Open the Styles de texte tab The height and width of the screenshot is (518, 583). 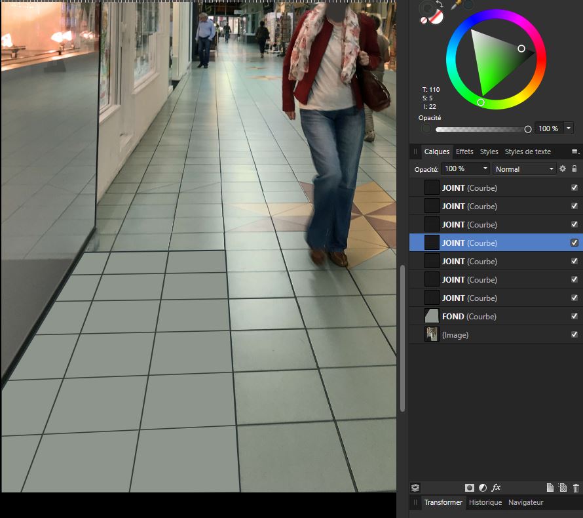pos(527,151)
